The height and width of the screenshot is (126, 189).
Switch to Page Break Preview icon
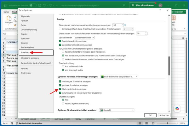pos(153,123)
